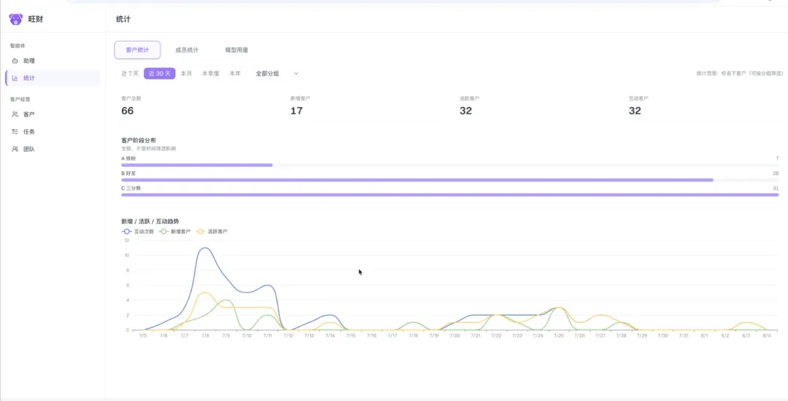Viewport: 788px width, 401px height.
Task: Open 团队 via its group icon
Action: click(15, 149)
